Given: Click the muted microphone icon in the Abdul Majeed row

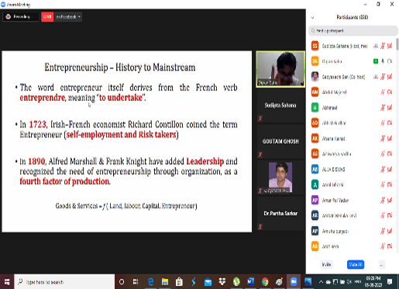Looking at the screenshot, I should pyautogui.click(x=383, y=92).
